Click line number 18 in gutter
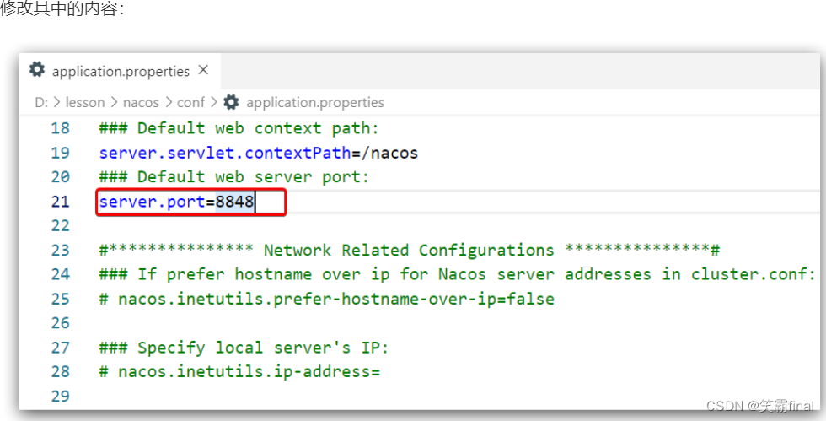 (60, 128)
